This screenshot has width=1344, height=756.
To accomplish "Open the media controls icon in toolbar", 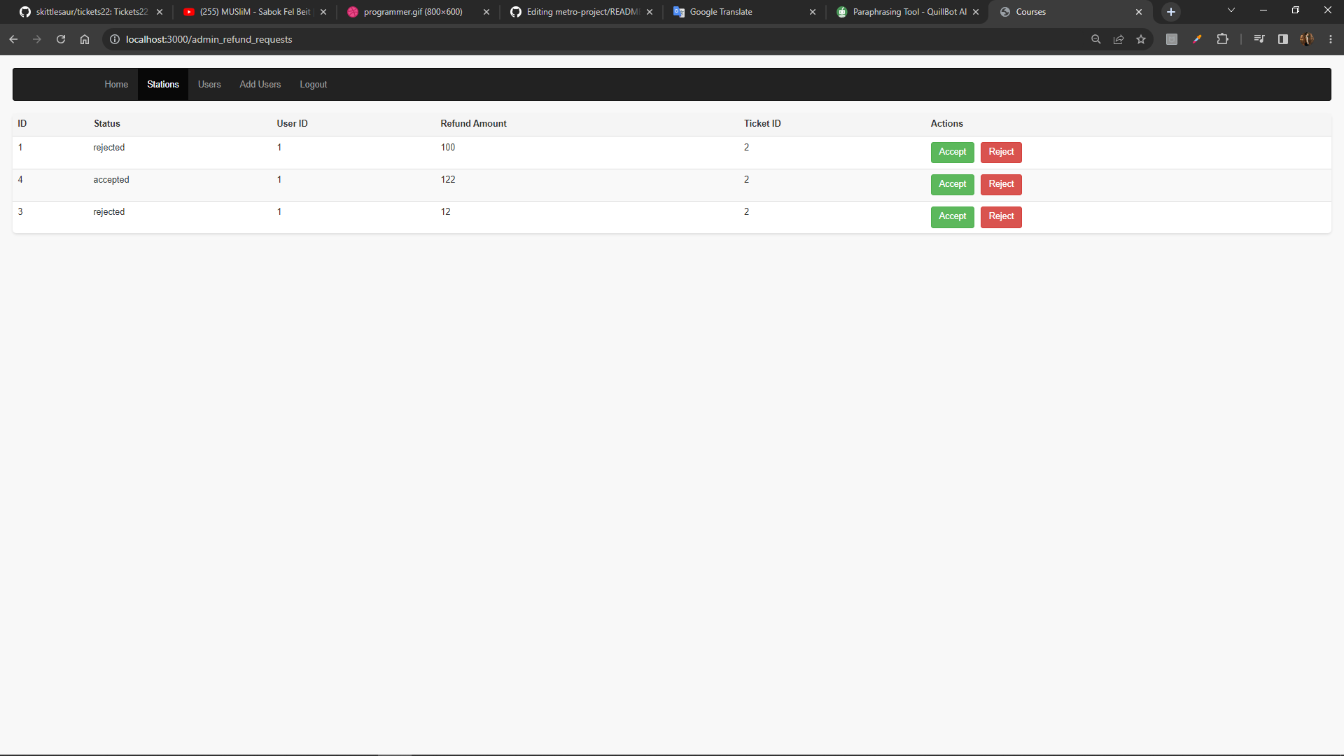I will coord(1259,39).
